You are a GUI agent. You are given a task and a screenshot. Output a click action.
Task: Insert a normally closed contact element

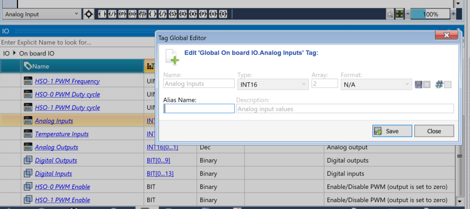pyautogui.click(x=112, y=14)
